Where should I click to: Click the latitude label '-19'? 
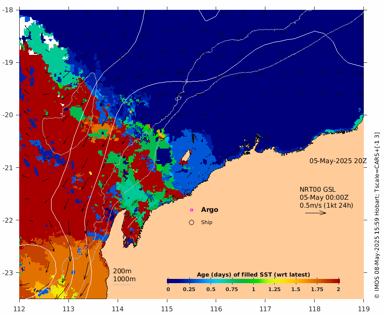[x=7, y=62]
